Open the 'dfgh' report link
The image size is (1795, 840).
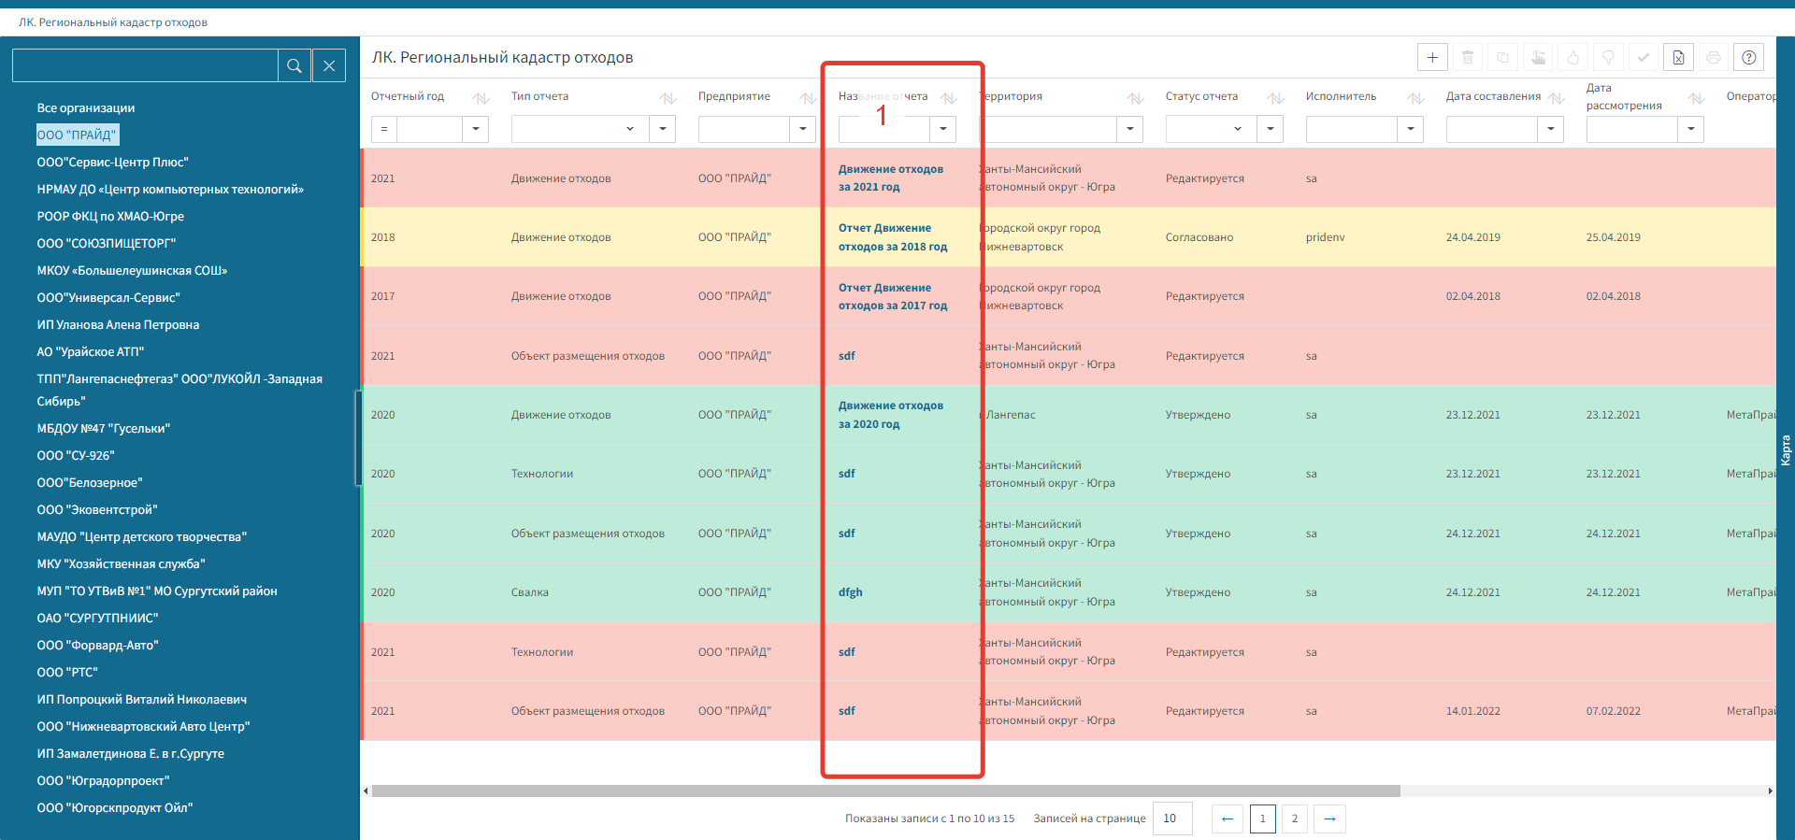point(850,592)
